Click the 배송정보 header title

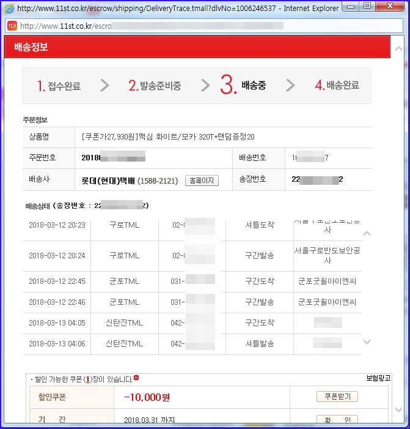(31, 47)
